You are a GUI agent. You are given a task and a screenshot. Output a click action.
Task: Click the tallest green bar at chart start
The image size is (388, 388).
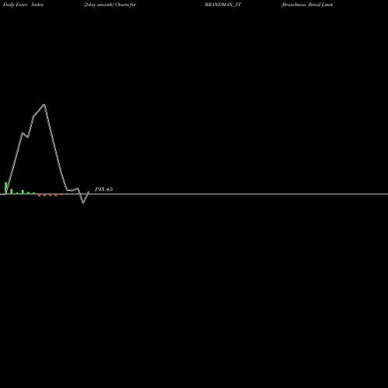point(5,188)
